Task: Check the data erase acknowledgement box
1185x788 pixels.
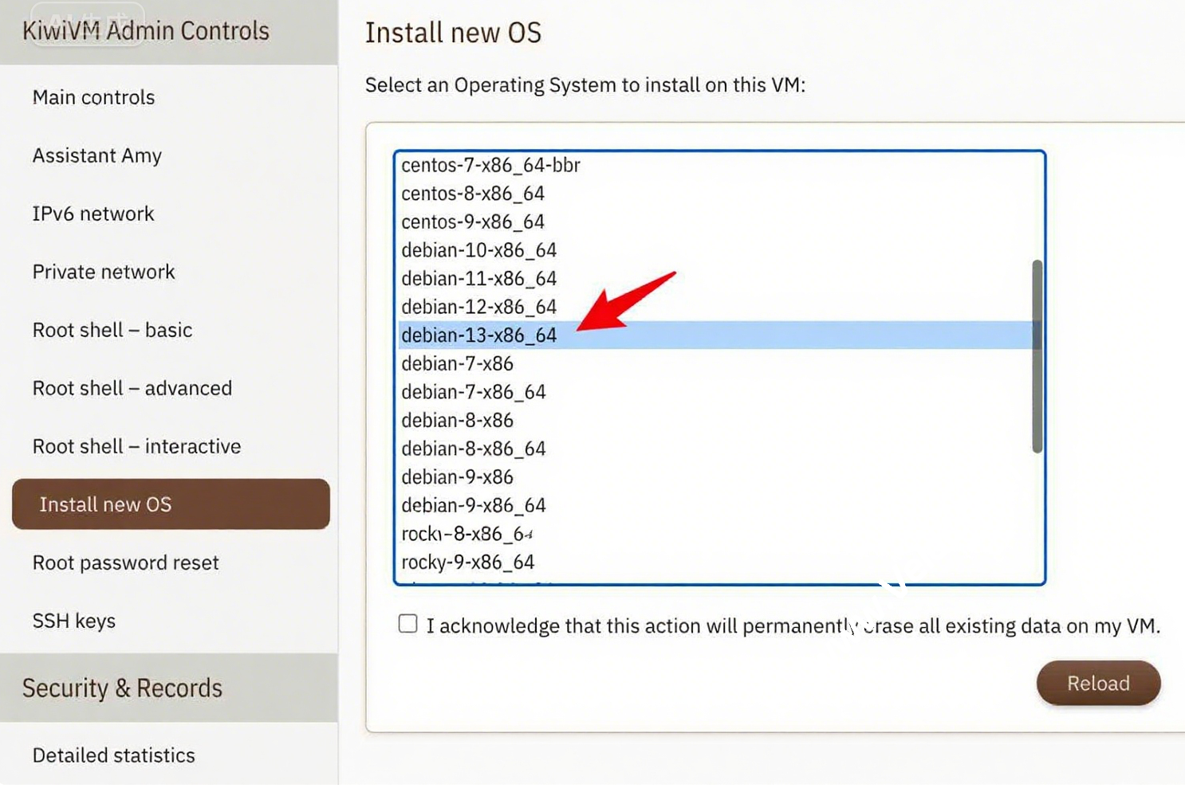Action: (x=407, y=624)
